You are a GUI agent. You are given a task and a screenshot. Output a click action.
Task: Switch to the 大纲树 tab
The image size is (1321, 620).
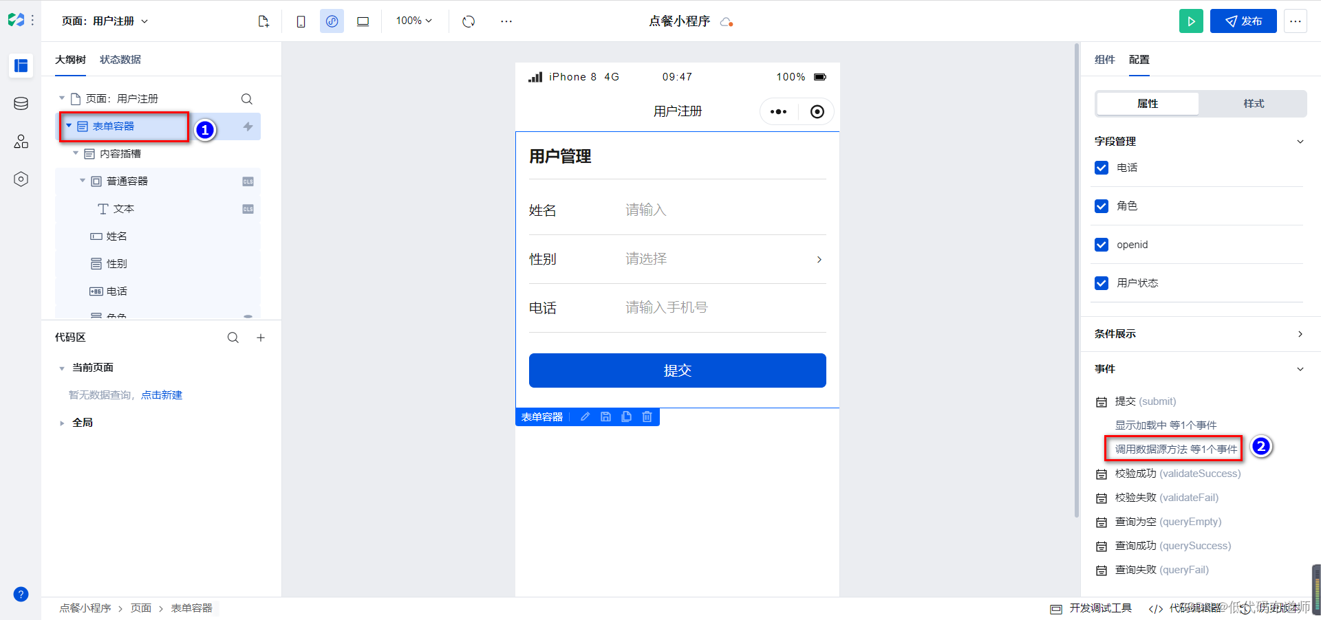tap(70, 60)
